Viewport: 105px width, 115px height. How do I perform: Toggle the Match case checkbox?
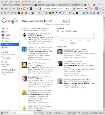66,113
